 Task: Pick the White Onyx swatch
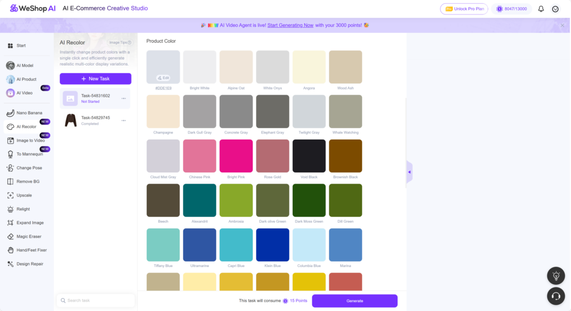(273, 67)
